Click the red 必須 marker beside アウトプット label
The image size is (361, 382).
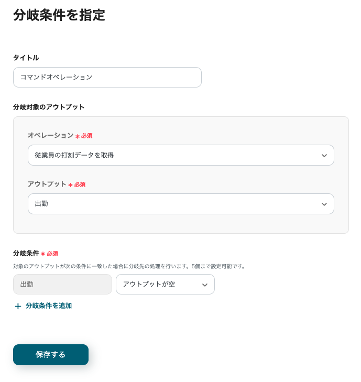pos(80,184)
